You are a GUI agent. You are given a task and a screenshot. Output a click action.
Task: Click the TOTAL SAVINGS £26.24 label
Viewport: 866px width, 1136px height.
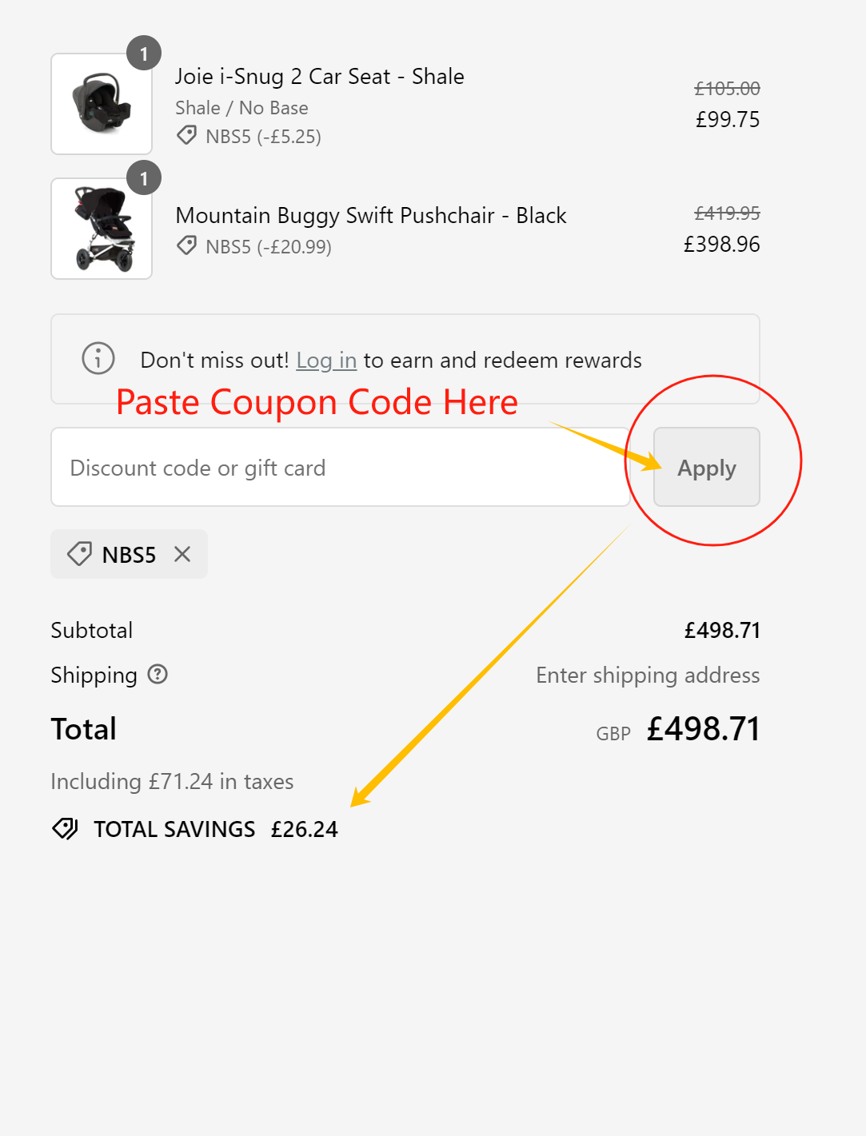coord(216,830)
